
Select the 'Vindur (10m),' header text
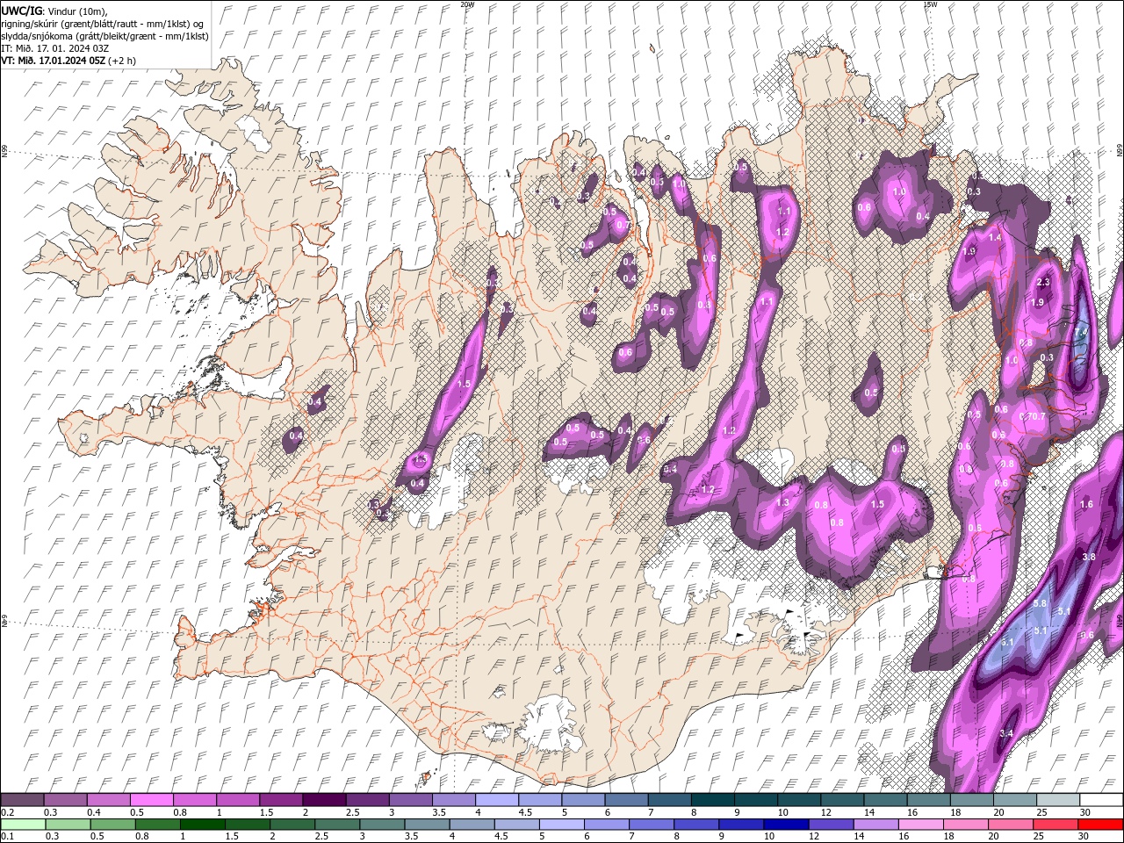76,11
